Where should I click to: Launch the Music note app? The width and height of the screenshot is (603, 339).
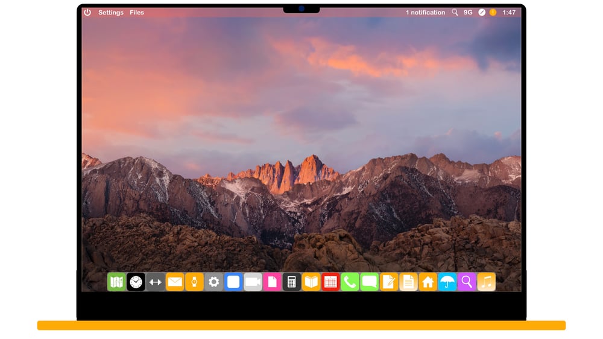pos(487,282)
